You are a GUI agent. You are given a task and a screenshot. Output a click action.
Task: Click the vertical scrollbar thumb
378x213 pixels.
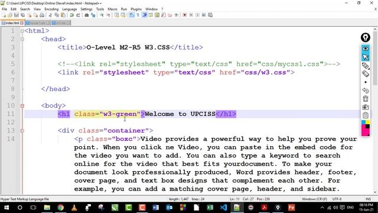[x=375, y=58]
